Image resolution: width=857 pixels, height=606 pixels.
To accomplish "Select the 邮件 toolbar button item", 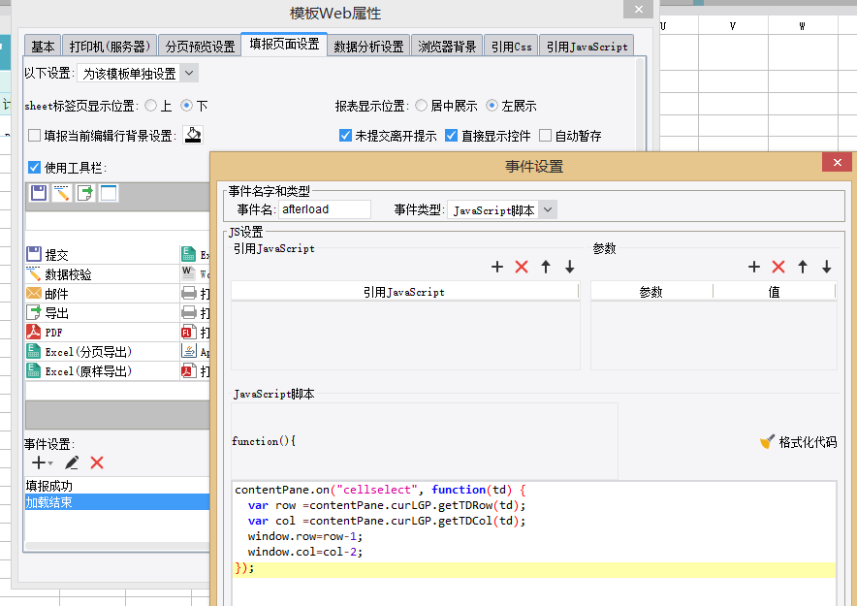I will (102, 294).
